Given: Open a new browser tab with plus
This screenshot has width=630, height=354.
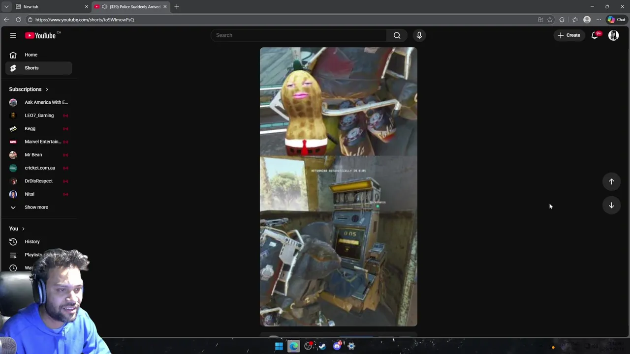Looking at the screenshot, I should point(177,7).
